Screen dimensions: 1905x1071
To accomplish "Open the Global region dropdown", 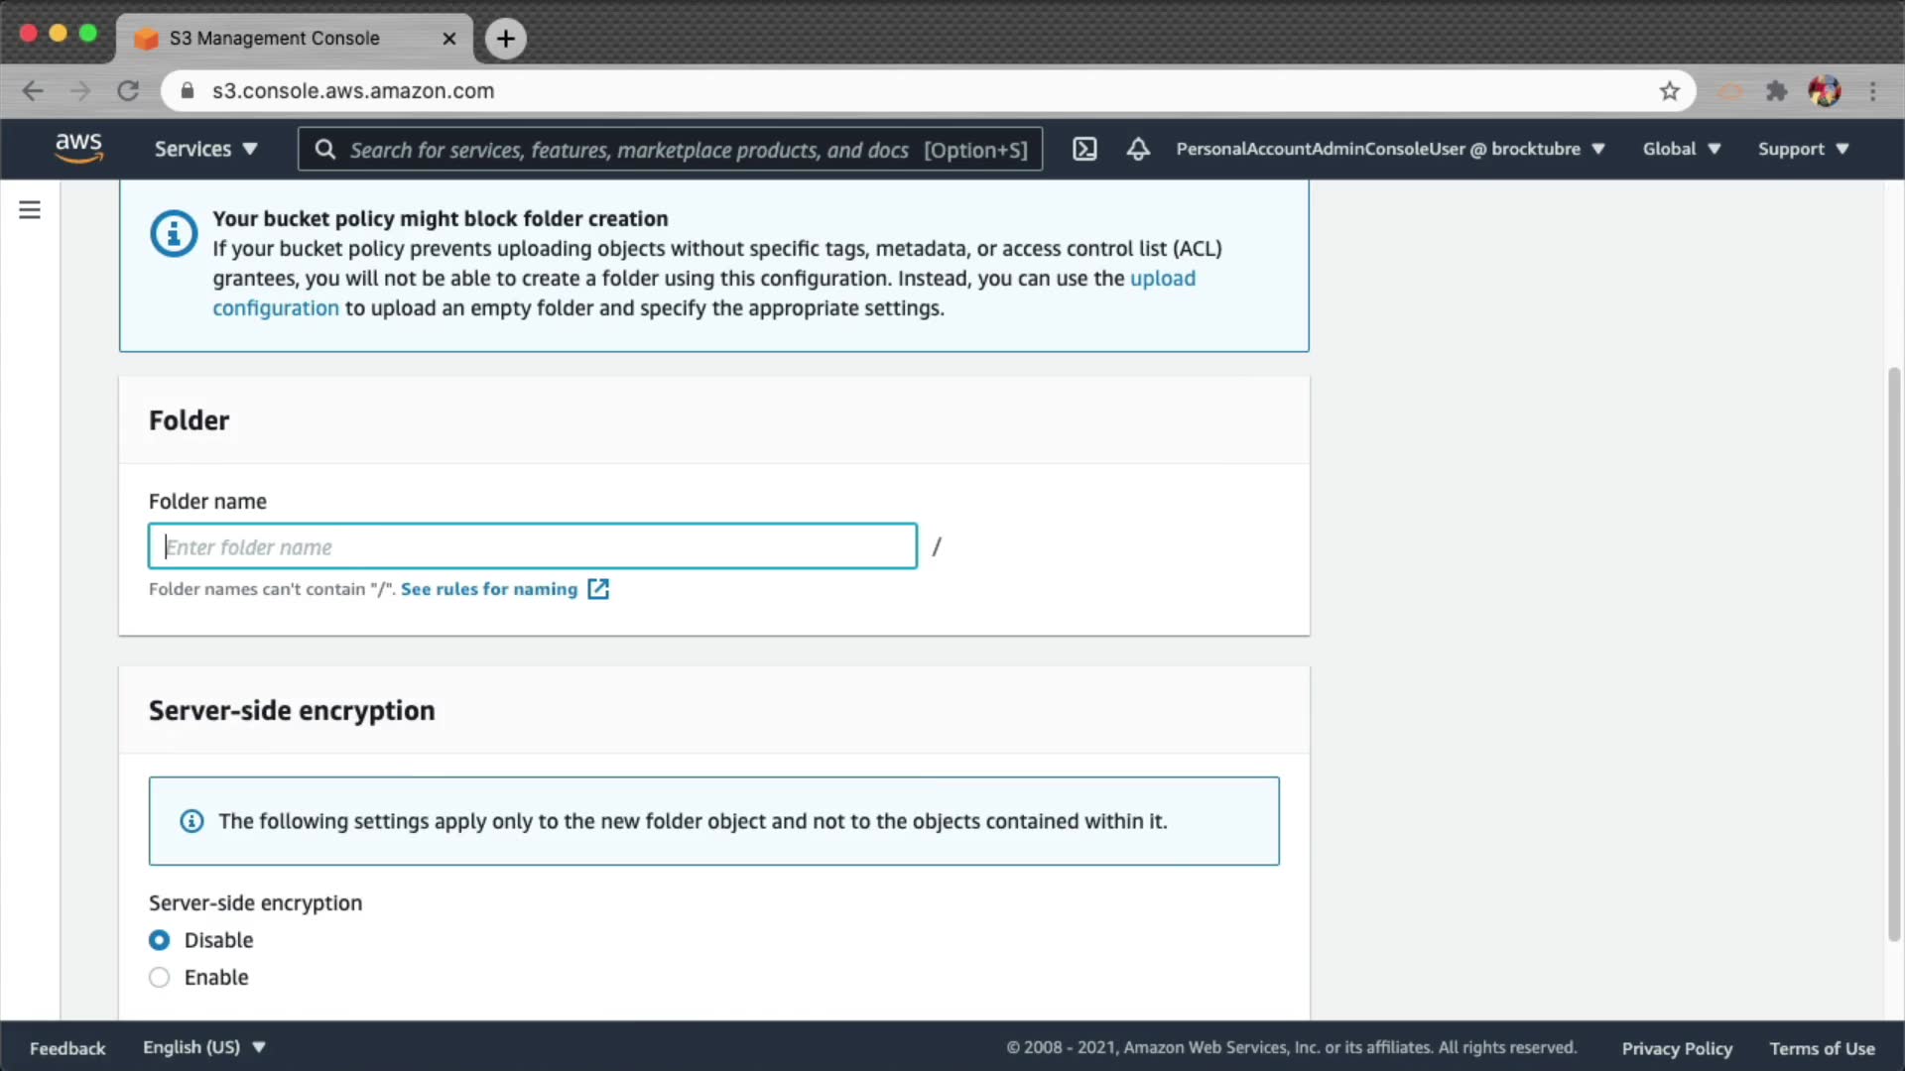I will pyautogui.click(x=1681, y=149).
